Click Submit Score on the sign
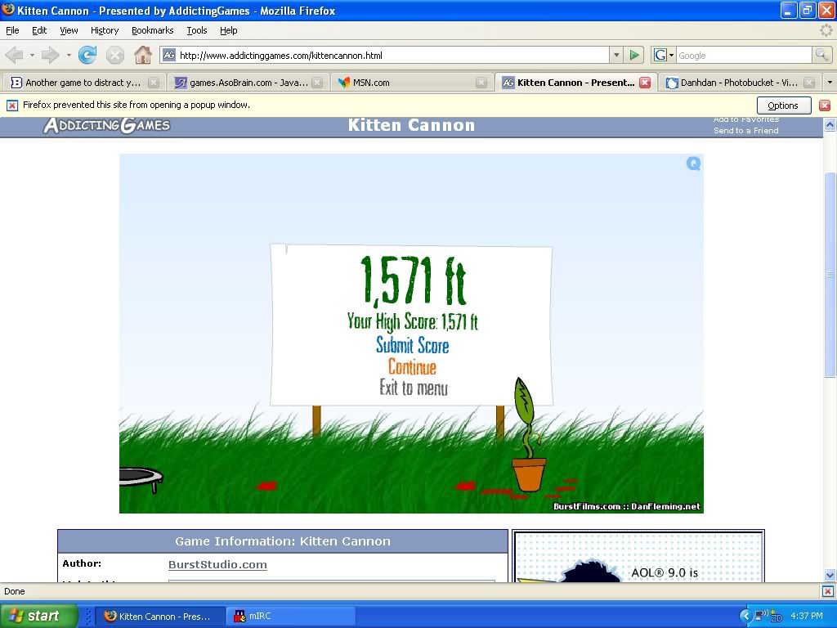 click(412, 345)
